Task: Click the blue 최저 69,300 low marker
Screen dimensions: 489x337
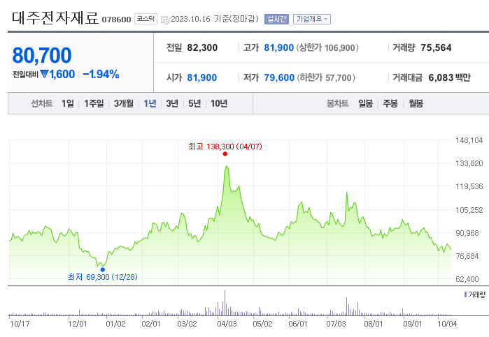Action: 103,269
